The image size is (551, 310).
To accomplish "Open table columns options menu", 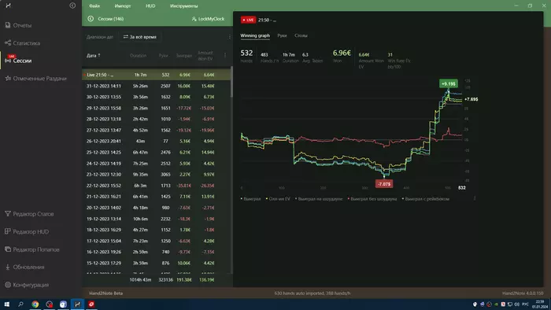I will pyautogui.click(x=225, y=55).
